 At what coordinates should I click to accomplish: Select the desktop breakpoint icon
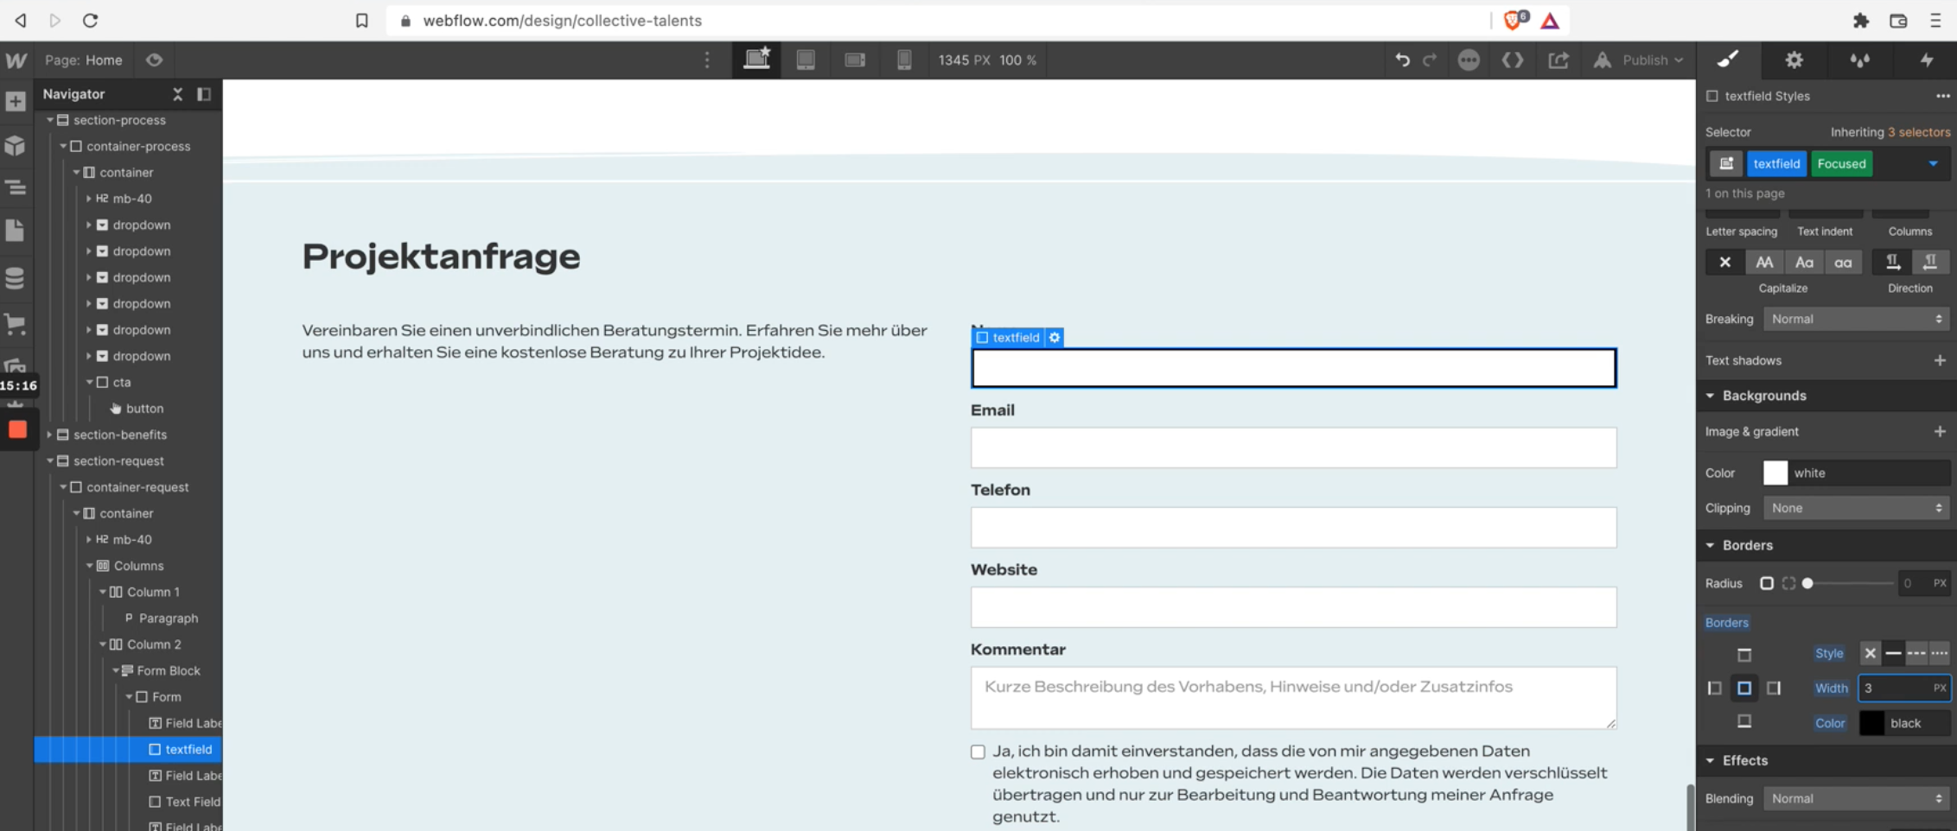(x=756, y=60)
